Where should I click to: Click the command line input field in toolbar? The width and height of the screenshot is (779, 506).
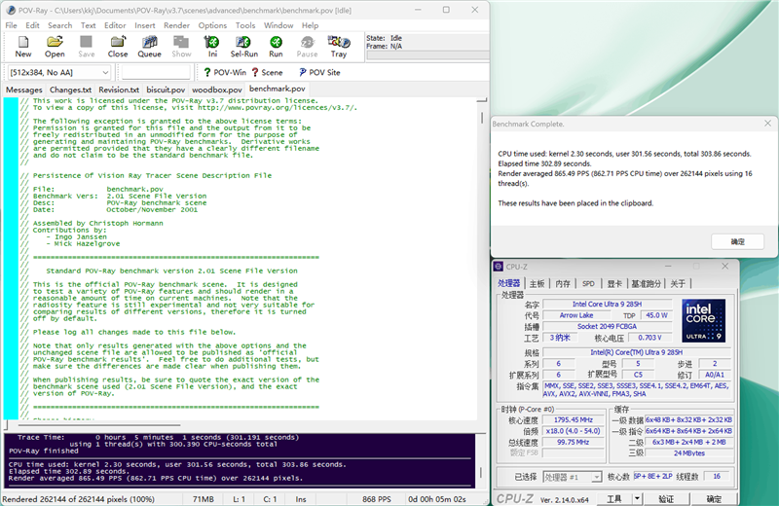click(x=156, y=73)
